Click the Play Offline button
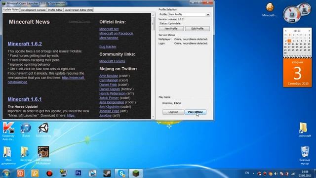 196,112
